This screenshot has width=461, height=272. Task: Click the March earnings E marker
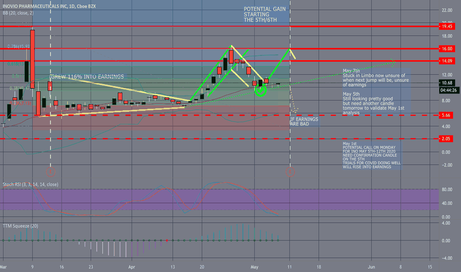click(50, 172)
